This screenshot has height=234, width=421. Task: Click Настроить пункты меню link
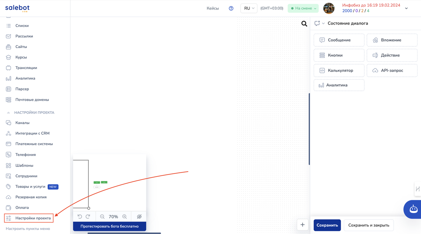pos(28,229)
